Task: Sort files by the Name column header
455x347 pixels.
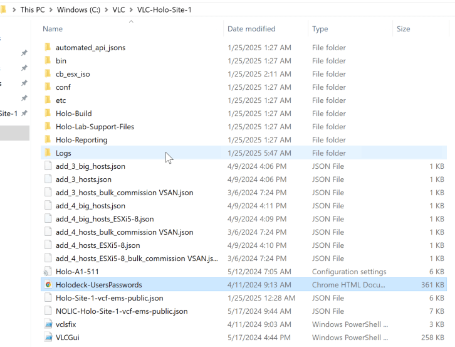Action: [53, 29]
